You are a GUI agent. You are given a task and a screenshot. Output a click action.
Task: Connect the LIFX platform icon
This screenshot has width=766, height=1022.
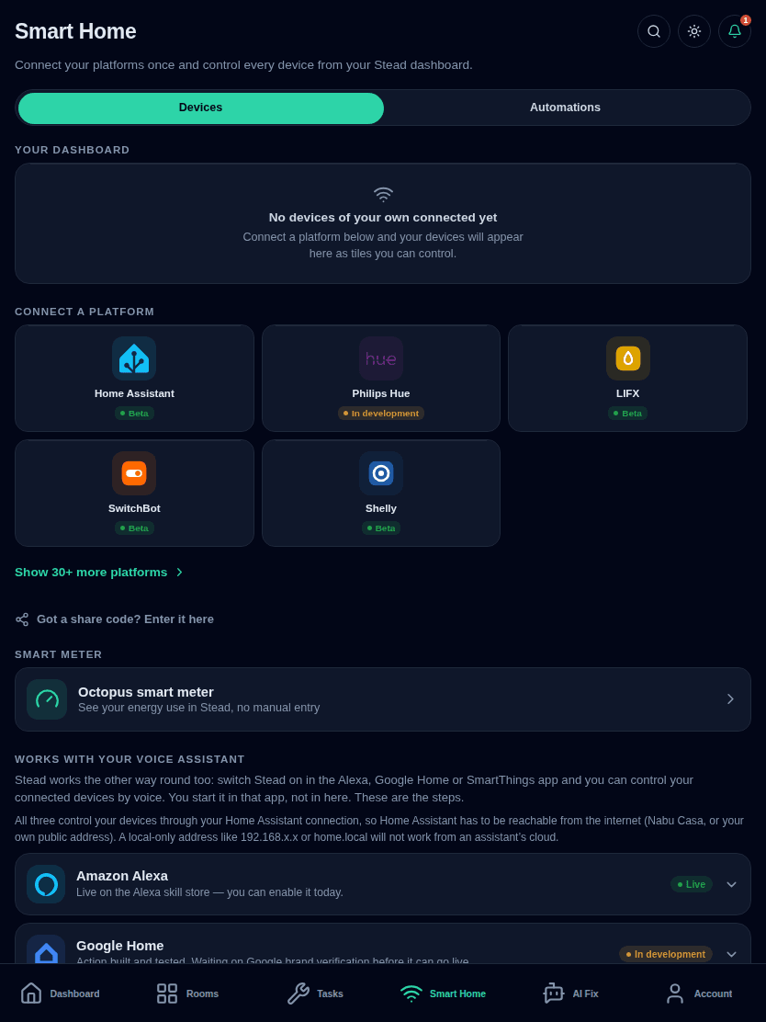628,358
